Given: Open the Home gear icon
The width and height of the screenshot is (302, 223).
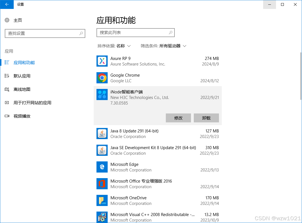Looking at the screenshot, I should pos(7,20).
